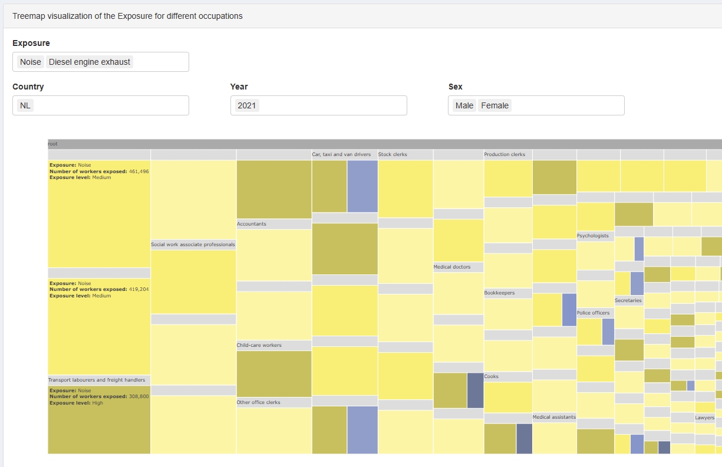This screenshot has width=722, height=467.
Task: Select the Accountants header in treemap
Action: pyautogui.click(x=274, y=224)
